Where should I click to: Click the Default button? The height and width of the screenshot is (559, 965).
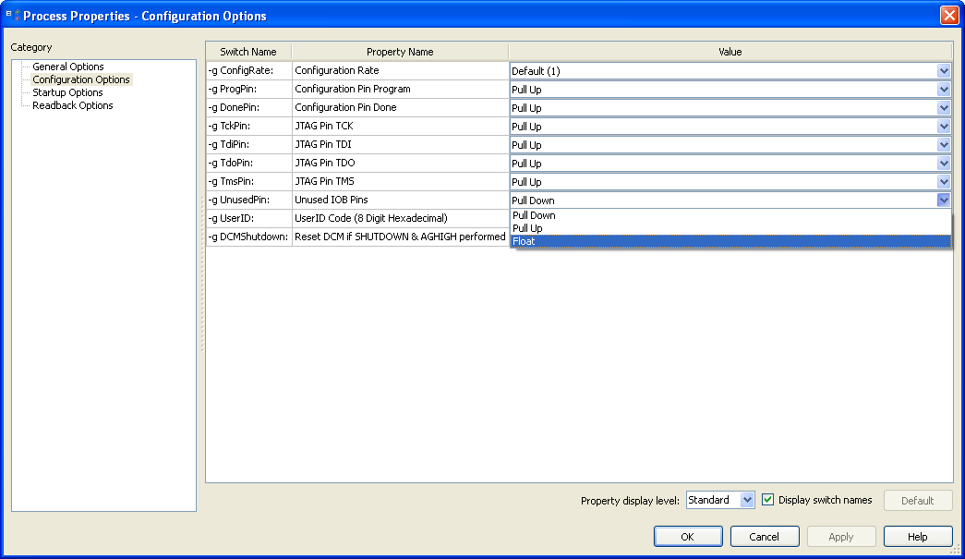tap(918, 501)
